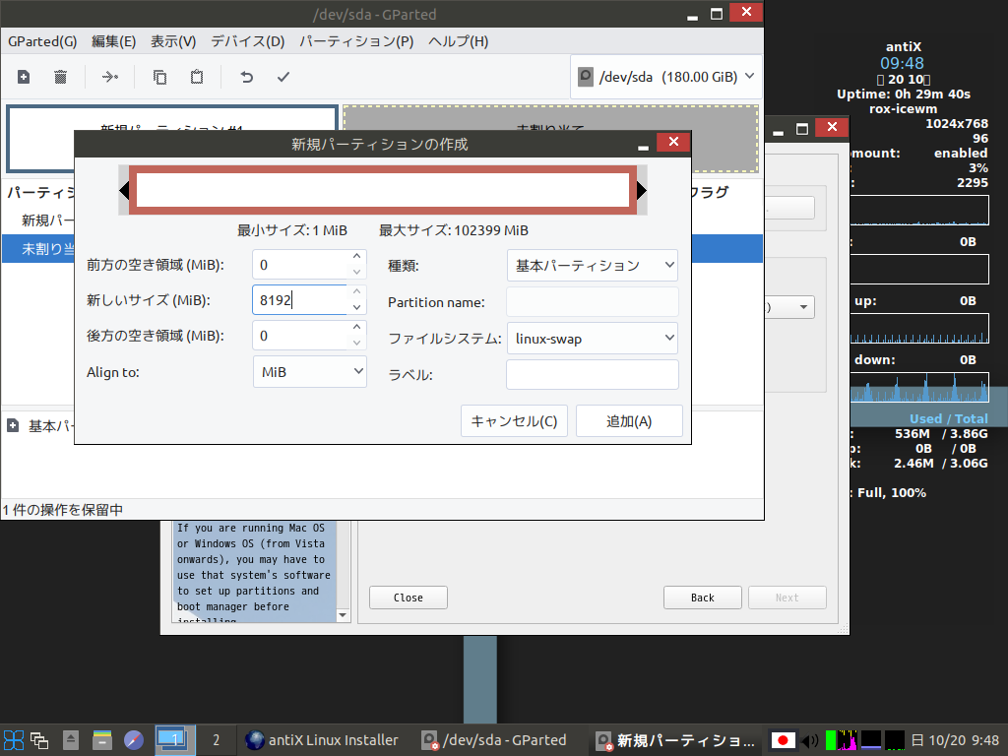Click the 新しいサイズ field showing 8192
Image resolution: width=1008 pixels, height=756 pixels.
299,300
